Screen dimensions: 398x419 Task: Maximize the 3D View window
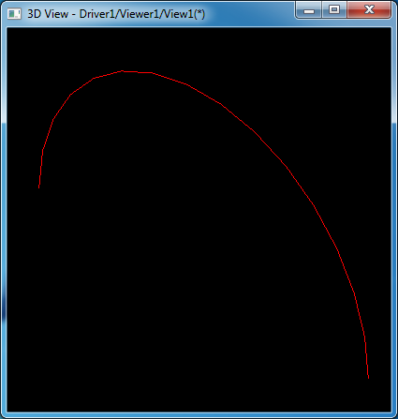pyautogui.click(x=334, y=9)
